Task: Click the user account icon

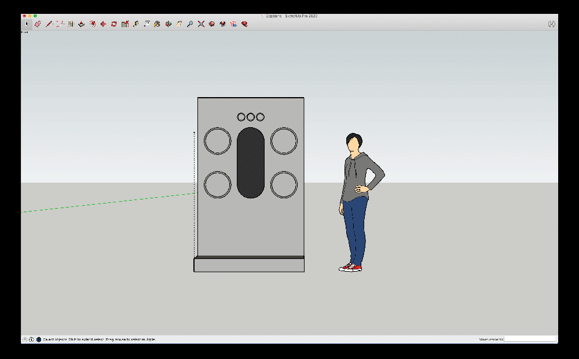Action: 551,24
